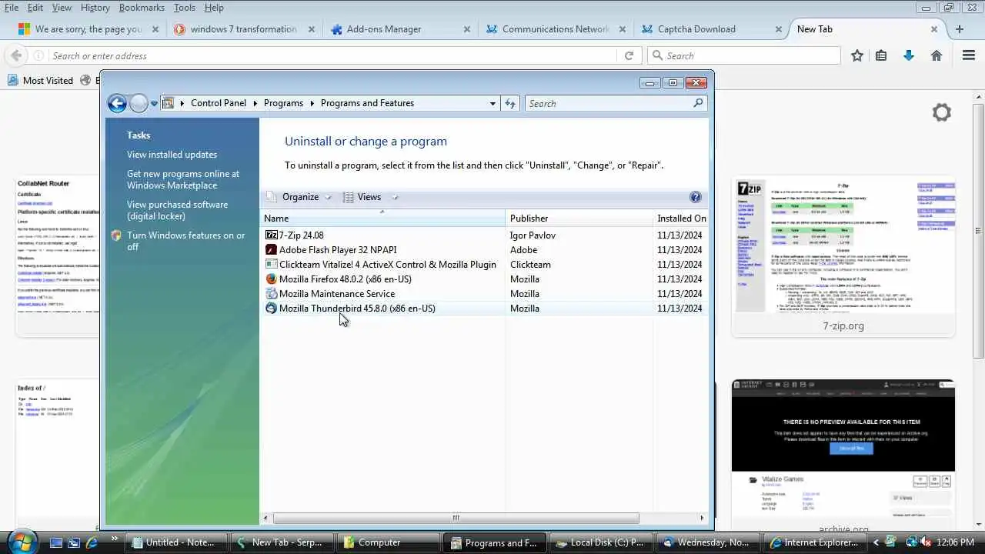
Task: Select Igor Pavlov publisher cell
Action: click(x=533, y=235)
